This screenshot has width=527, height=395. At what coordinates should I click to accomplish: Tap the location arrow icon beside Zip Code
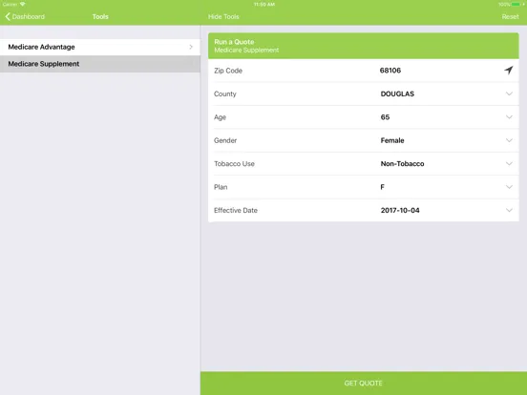[509, 71]
